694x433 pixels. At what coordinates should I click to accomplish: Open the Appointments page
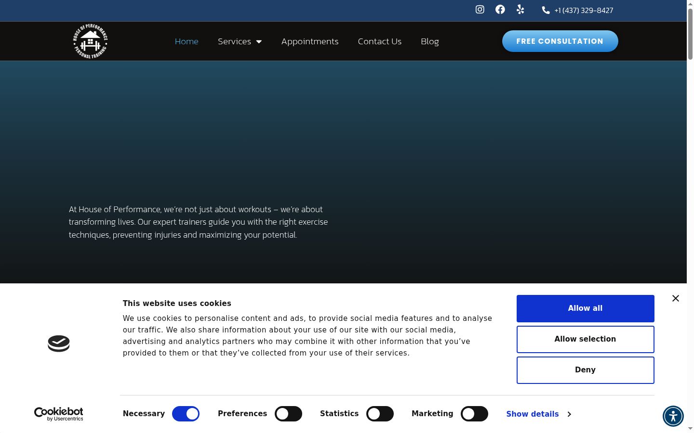[310, 41]
